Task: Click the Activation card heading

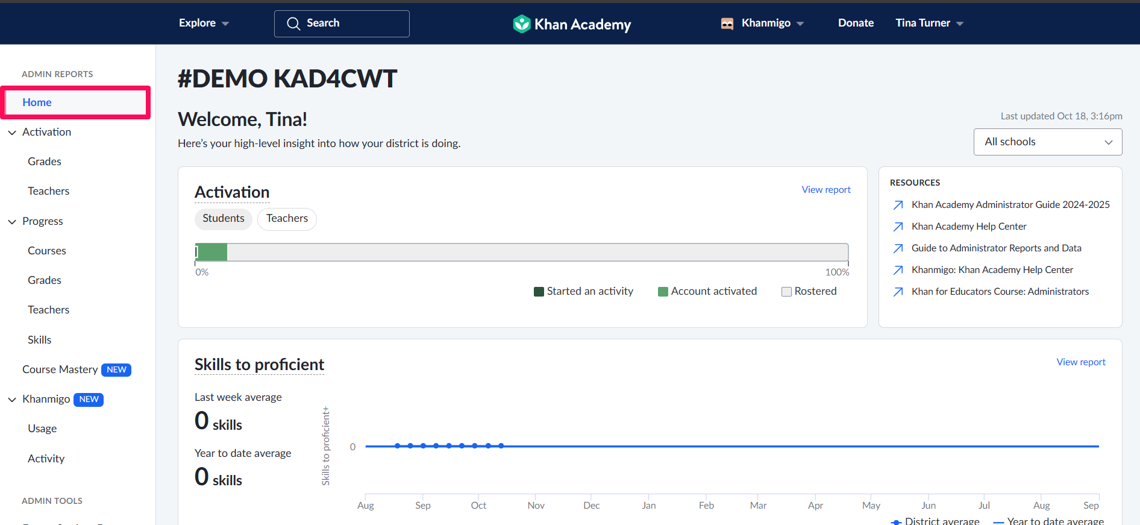Action: pyautogui.click(x=232, y=192)
